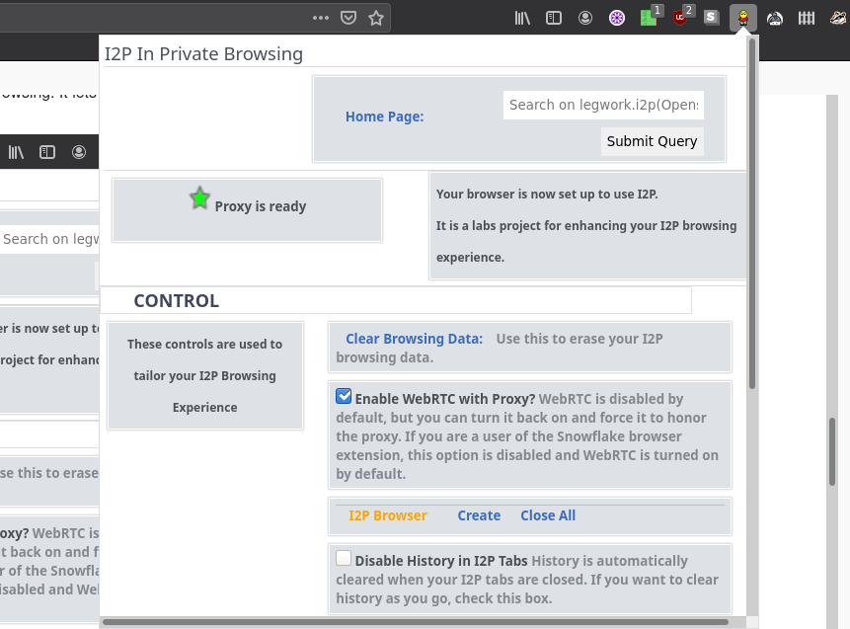Bookmark this page with the star
This screenshot has height=629, width=850.
point(375,18)
